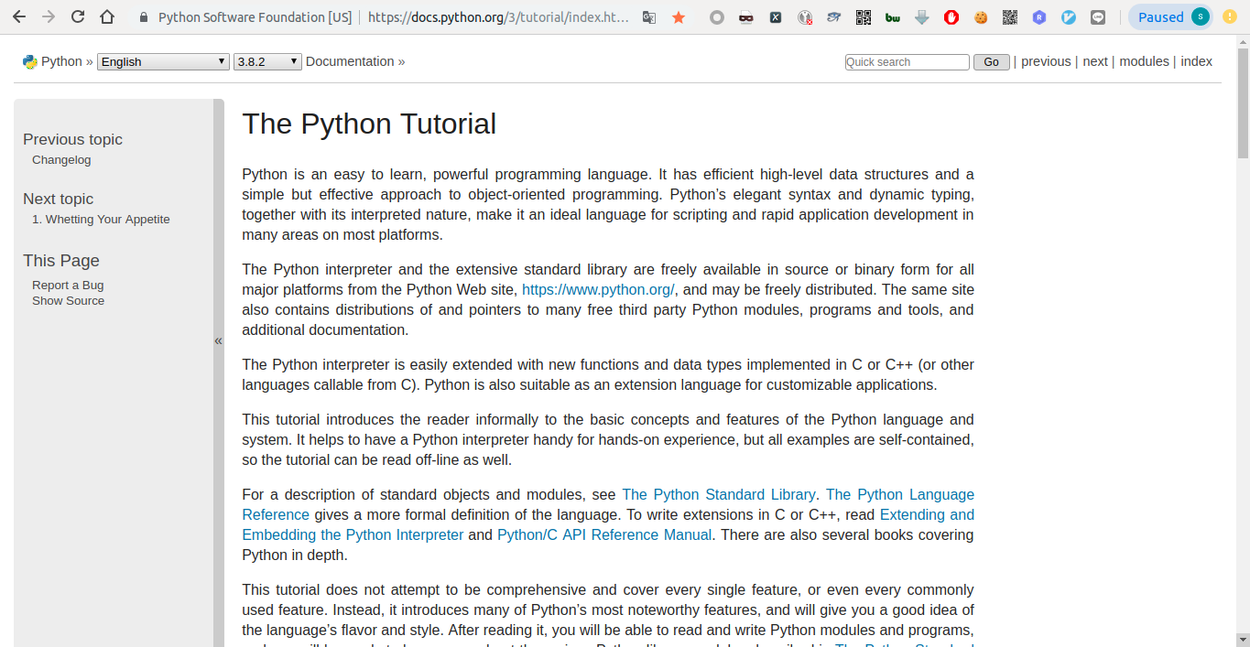Follow the python.org hyperlink
1250x647 pixels.
point(597,289)
